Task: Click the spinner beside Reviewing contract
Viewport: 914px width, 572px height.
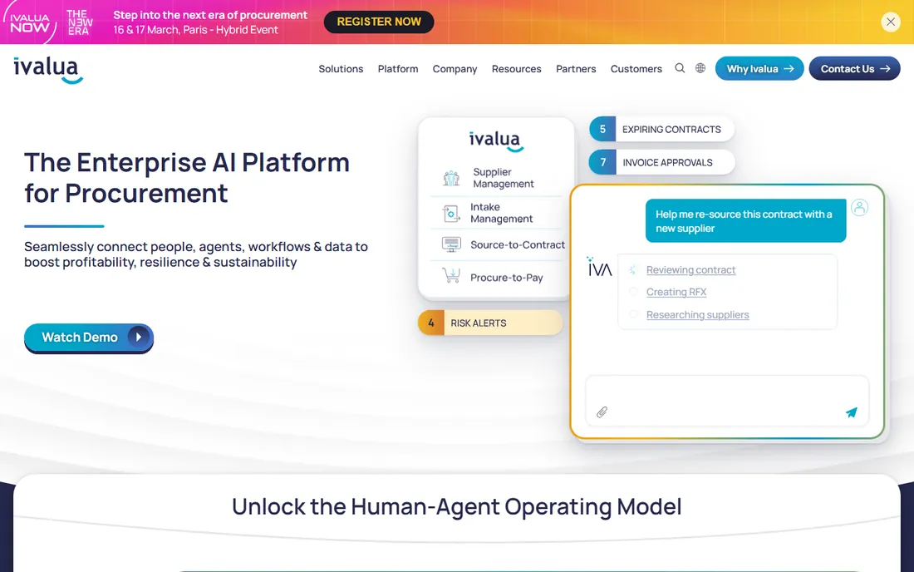Action: tap(633, 270)
